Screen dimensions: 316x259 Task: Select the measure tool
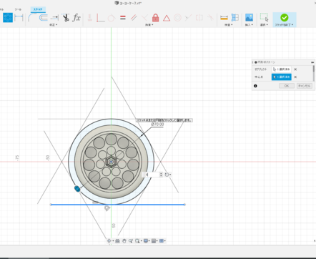pos(224,18)
